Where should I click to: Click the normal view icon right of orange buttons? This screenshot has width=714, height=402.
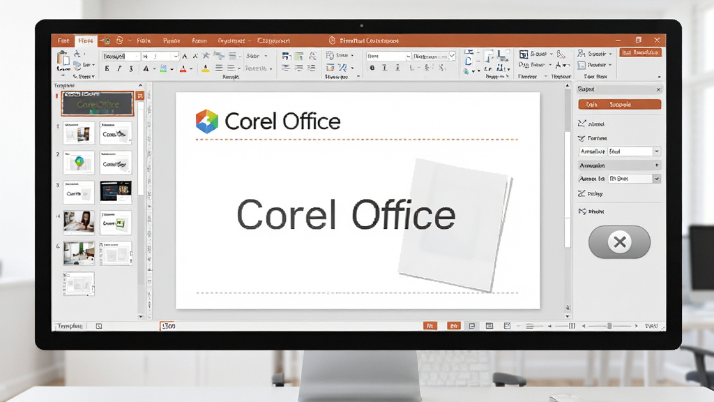pos(472,326)
